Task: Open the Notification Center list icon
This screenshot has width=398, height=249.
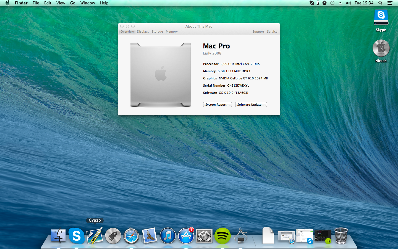Action: coord(389,3)
